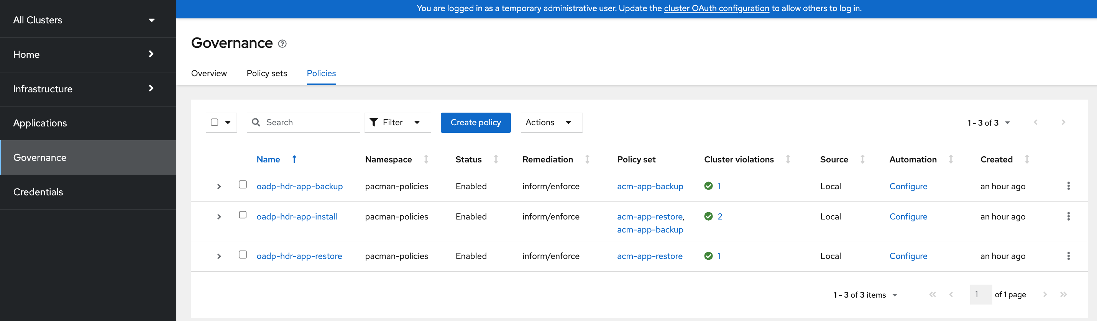Click sort icon on Namespace column
The image size is (1097, 321).
click(426, 159)
